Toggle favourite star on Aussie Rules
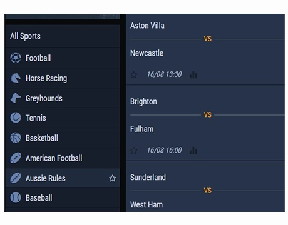The image size is (288, 225). [113, 178]
